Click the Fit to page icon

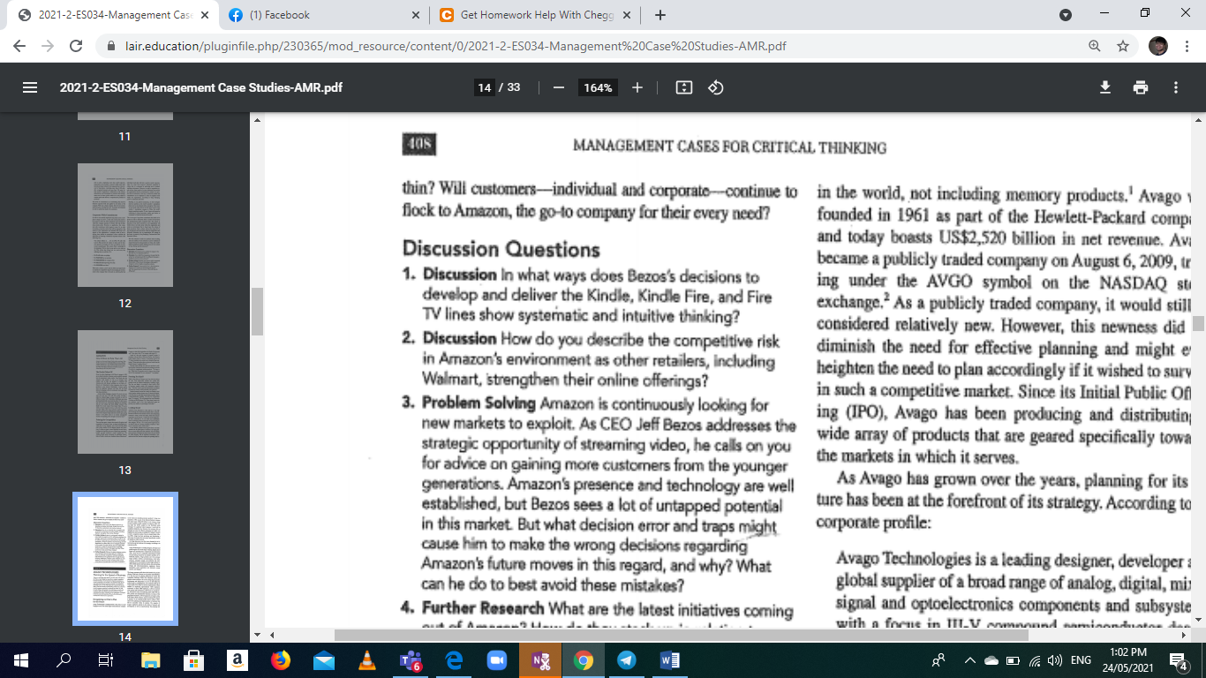click(683, 87)
